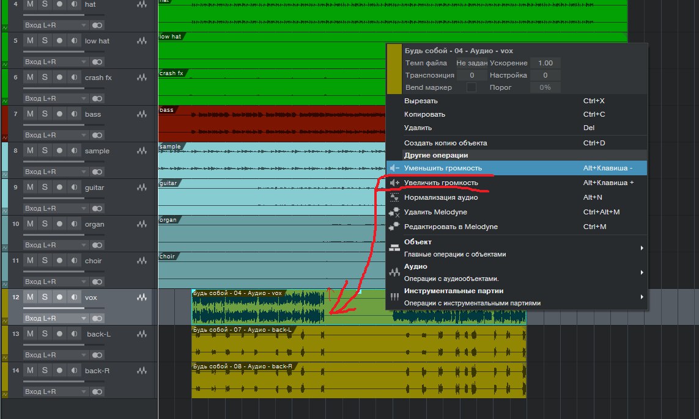
Task: Arm record on the organ track
Action: click(x=59, y=224)
